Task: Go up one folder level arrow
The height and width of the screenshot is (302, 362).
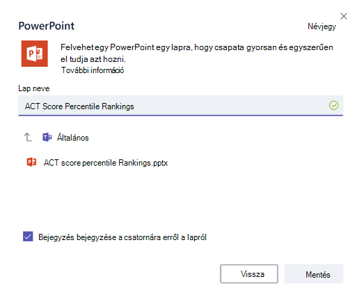Action: [28, 137]
